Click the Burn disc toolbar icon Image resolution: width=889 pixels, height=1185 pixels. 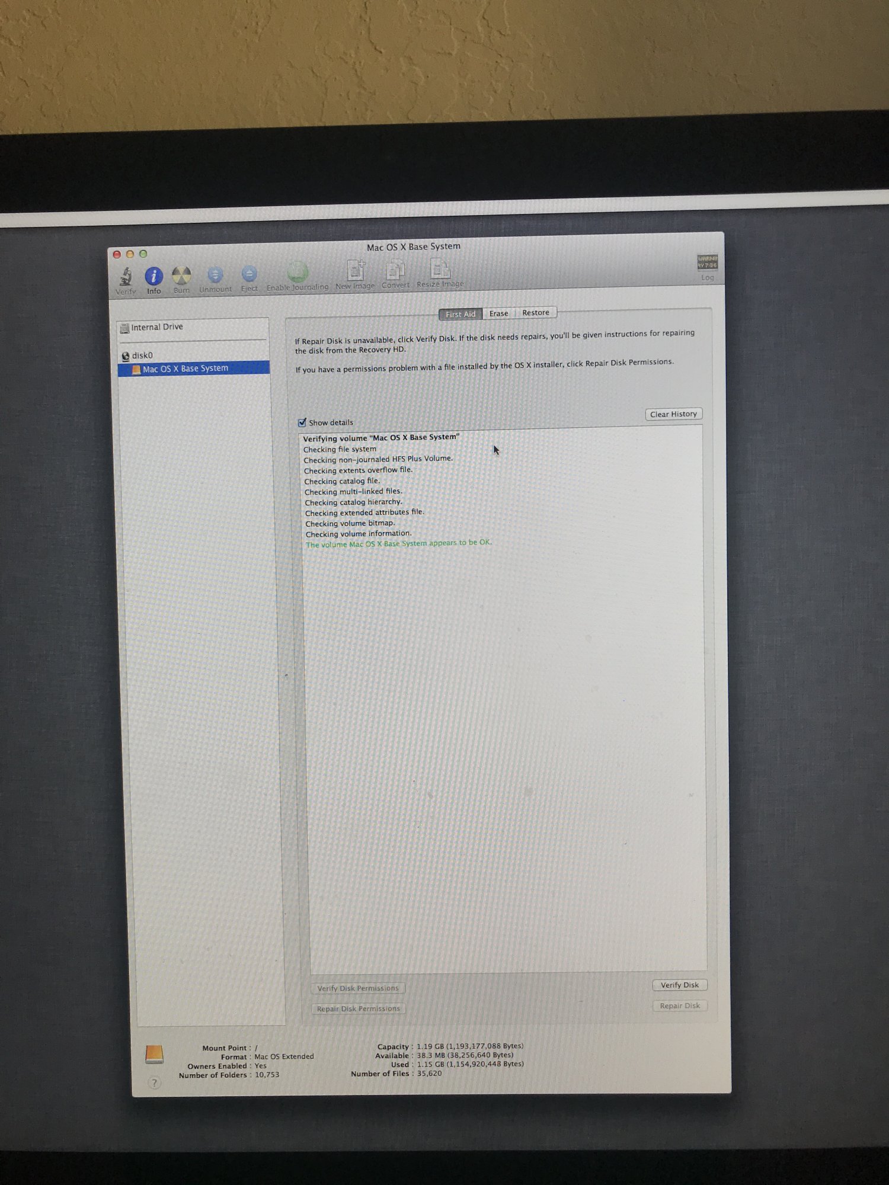[x=181, y=276]
